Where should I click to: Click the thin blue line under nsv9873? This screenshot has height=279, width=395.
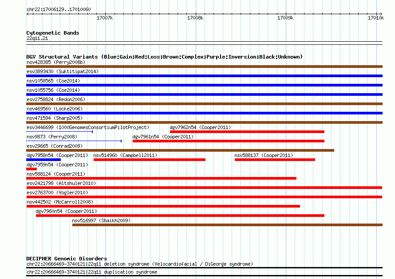[x=74, y=141]
